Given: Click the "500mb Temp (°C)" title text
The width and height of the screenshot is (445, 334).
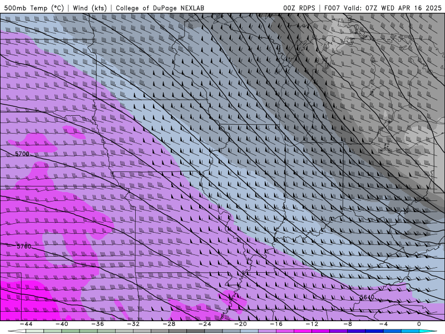Looking at the screenshot, I should tap(34, 8).
